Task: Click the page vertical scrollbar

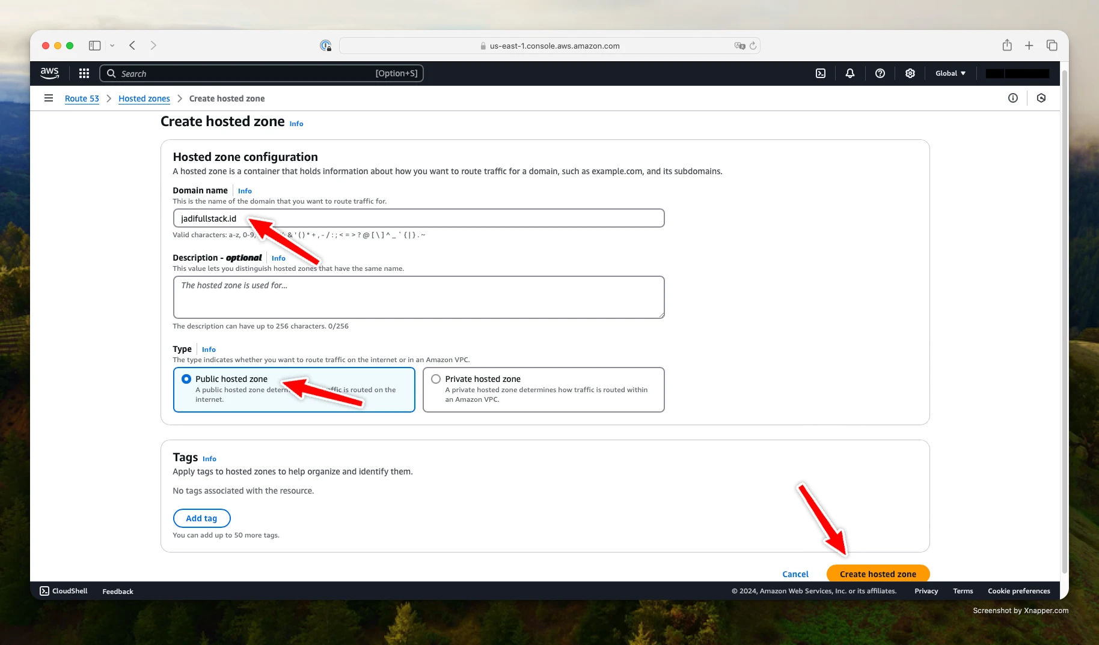Action: (x=1064, y=321)
